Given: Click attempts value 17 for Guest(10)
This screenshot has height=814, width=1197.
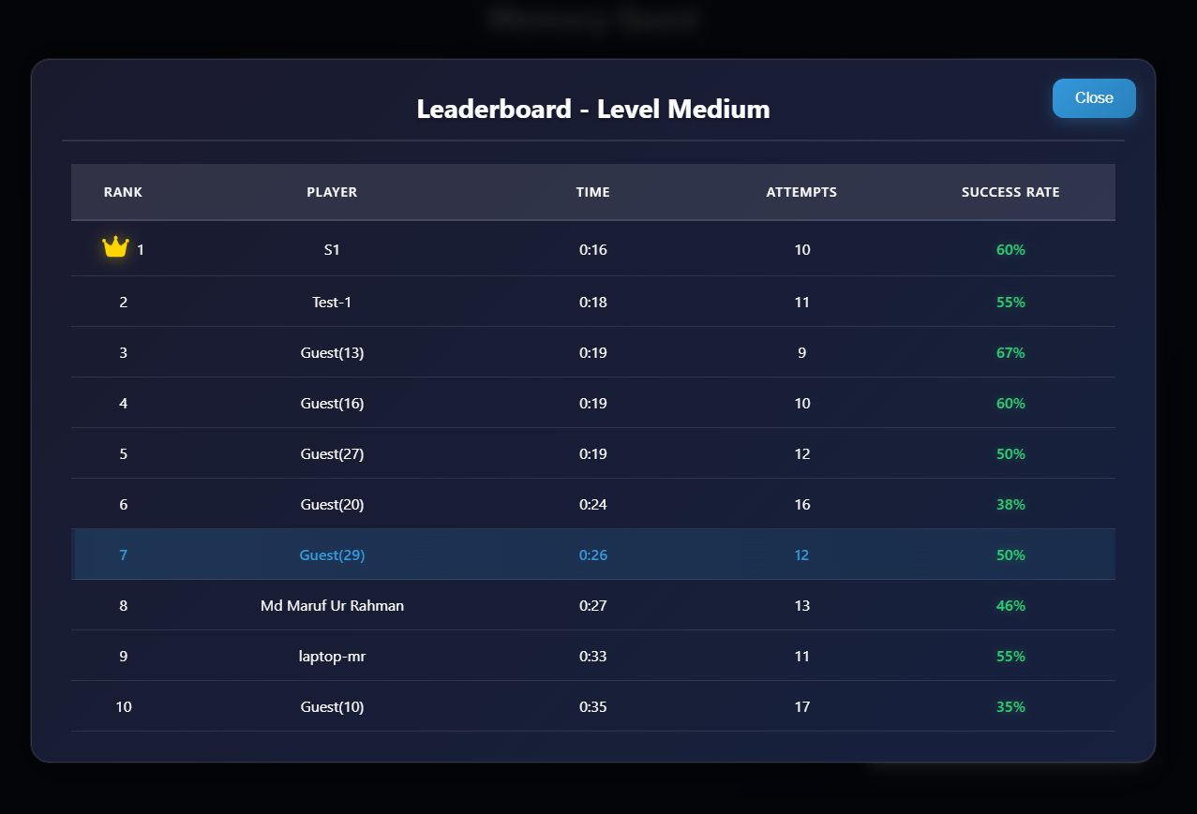Looking at the screenshot, I should (x=801, y=707).
